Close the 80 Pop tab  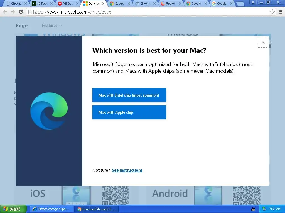pos(51,4)
